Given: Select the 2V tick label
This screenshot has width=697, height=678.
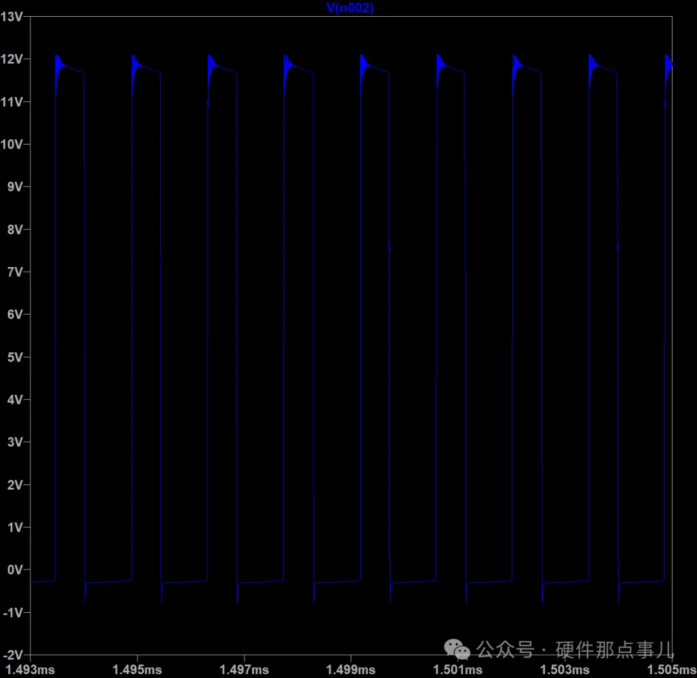Looking at the screenshot, I should 15,485.
